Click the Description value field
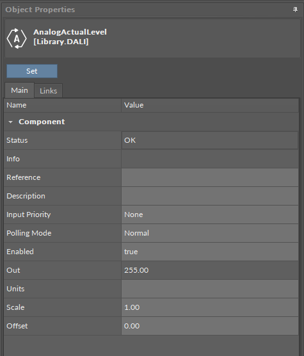 point(210,196)
